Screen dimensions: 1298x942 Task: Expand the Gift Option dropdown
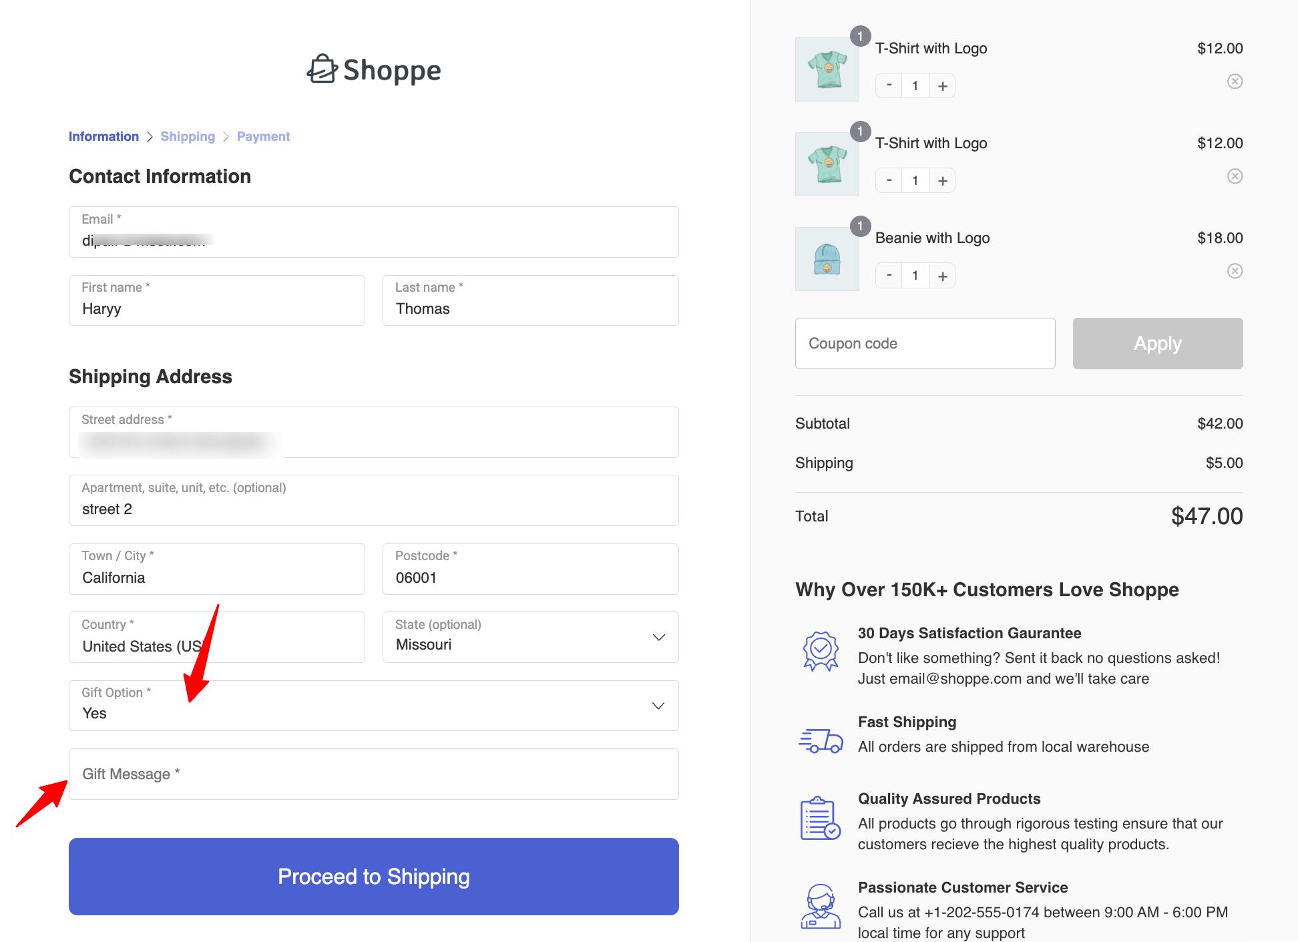pos(373,706)
